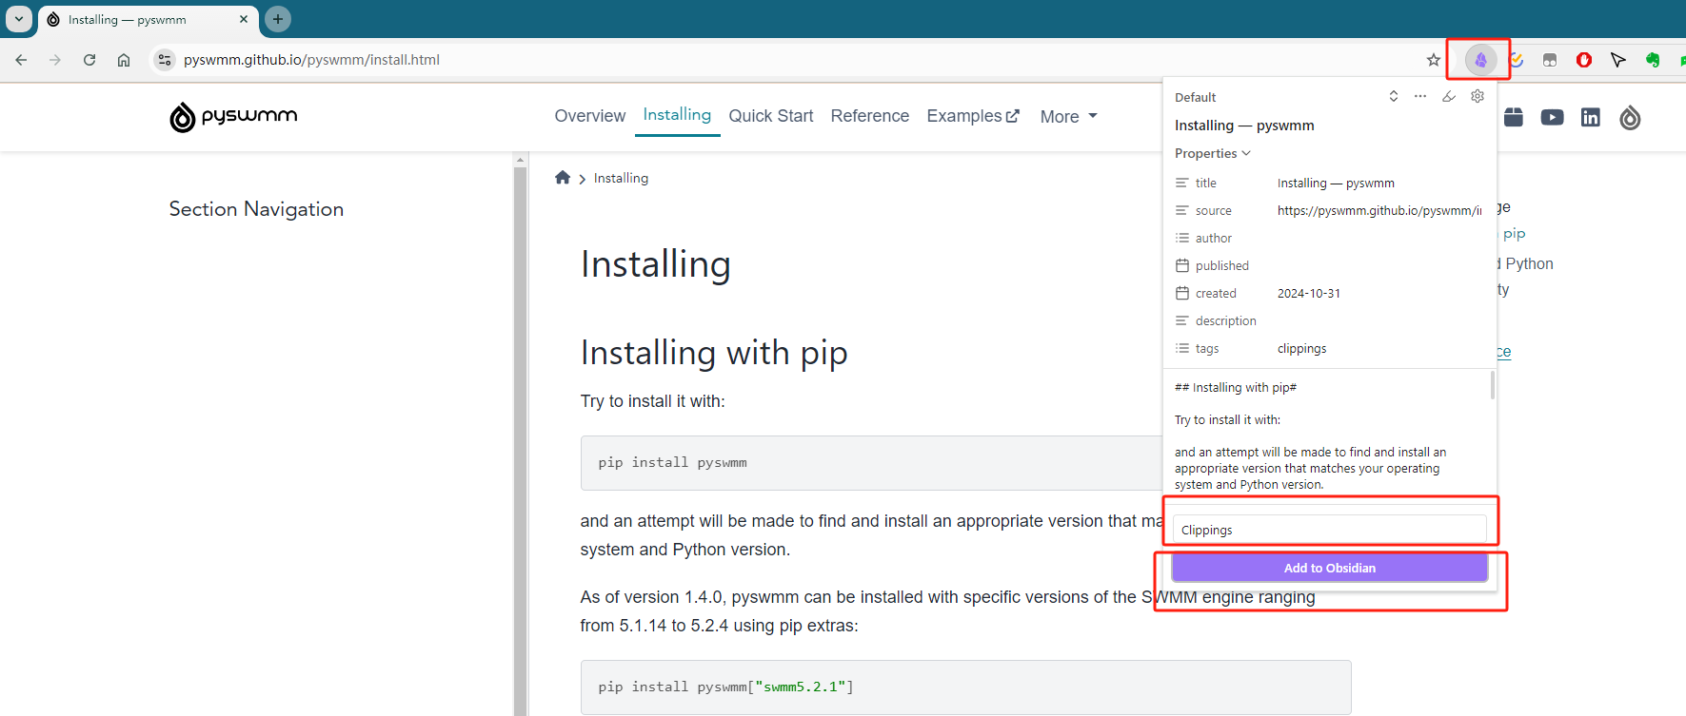Screen dimensions: 1686x716
Task: Bookmark this page with the star icon
Action: 1434,60
